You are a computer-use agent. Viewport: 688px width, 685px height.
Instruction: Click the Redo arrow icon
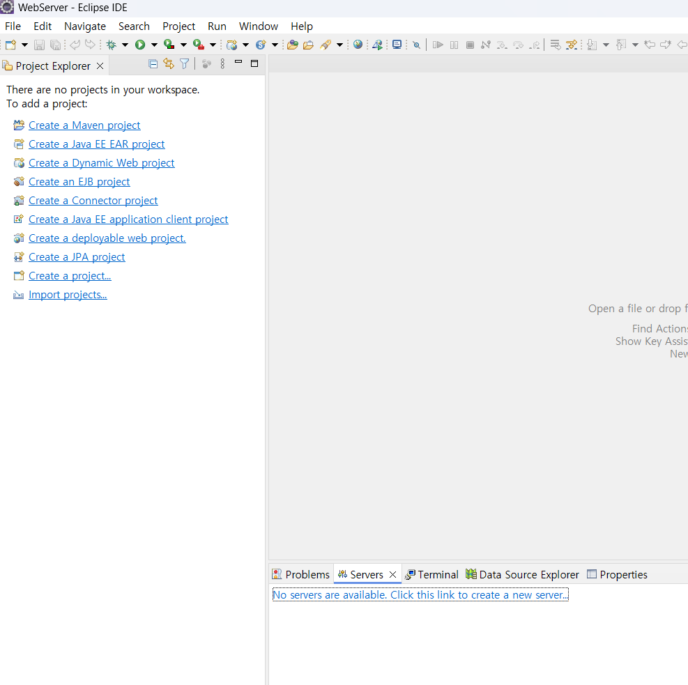click(x=90, y=45)
